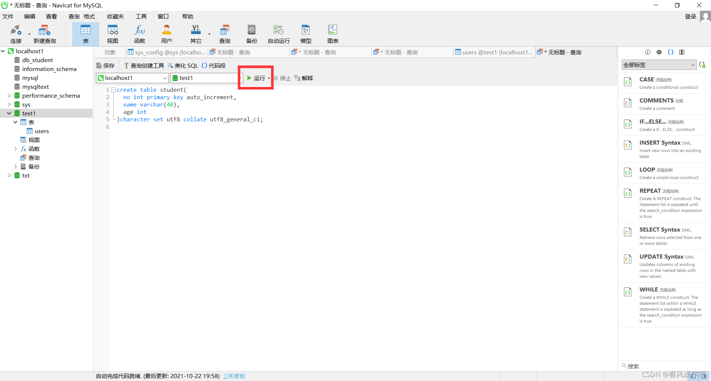The image size is (711, 381).
Task: Open the 连接 dropdown arrow in toolbar
Action: pyautogui.click(x=29, y=34)
